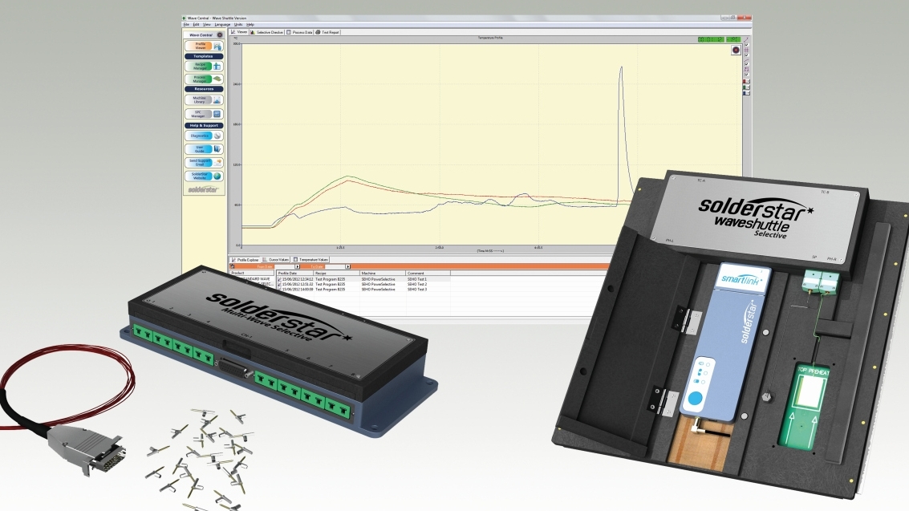The height and width of the screenshot is (511, 909).
Task: Click the round target button on chart
Action: (x=737, y=50)
